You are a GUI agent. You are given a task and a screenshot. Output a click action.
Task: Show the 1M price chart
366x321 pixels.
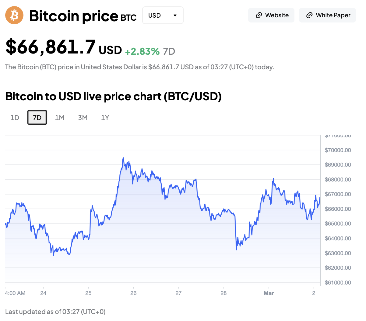pos(60,118)
